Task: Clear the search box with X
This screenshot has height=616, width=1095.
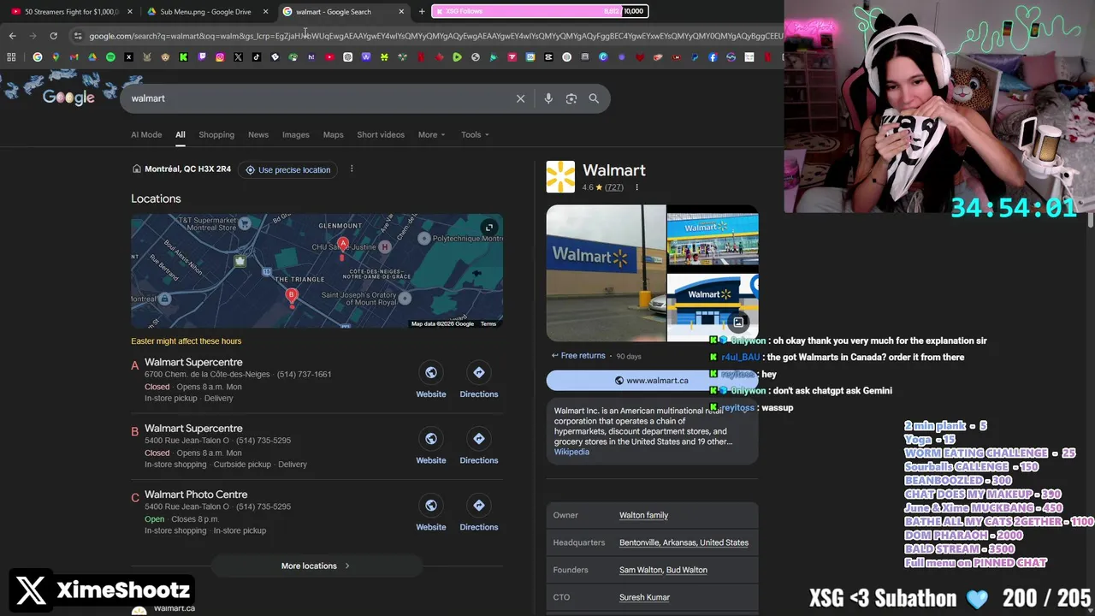Action: 520,98
